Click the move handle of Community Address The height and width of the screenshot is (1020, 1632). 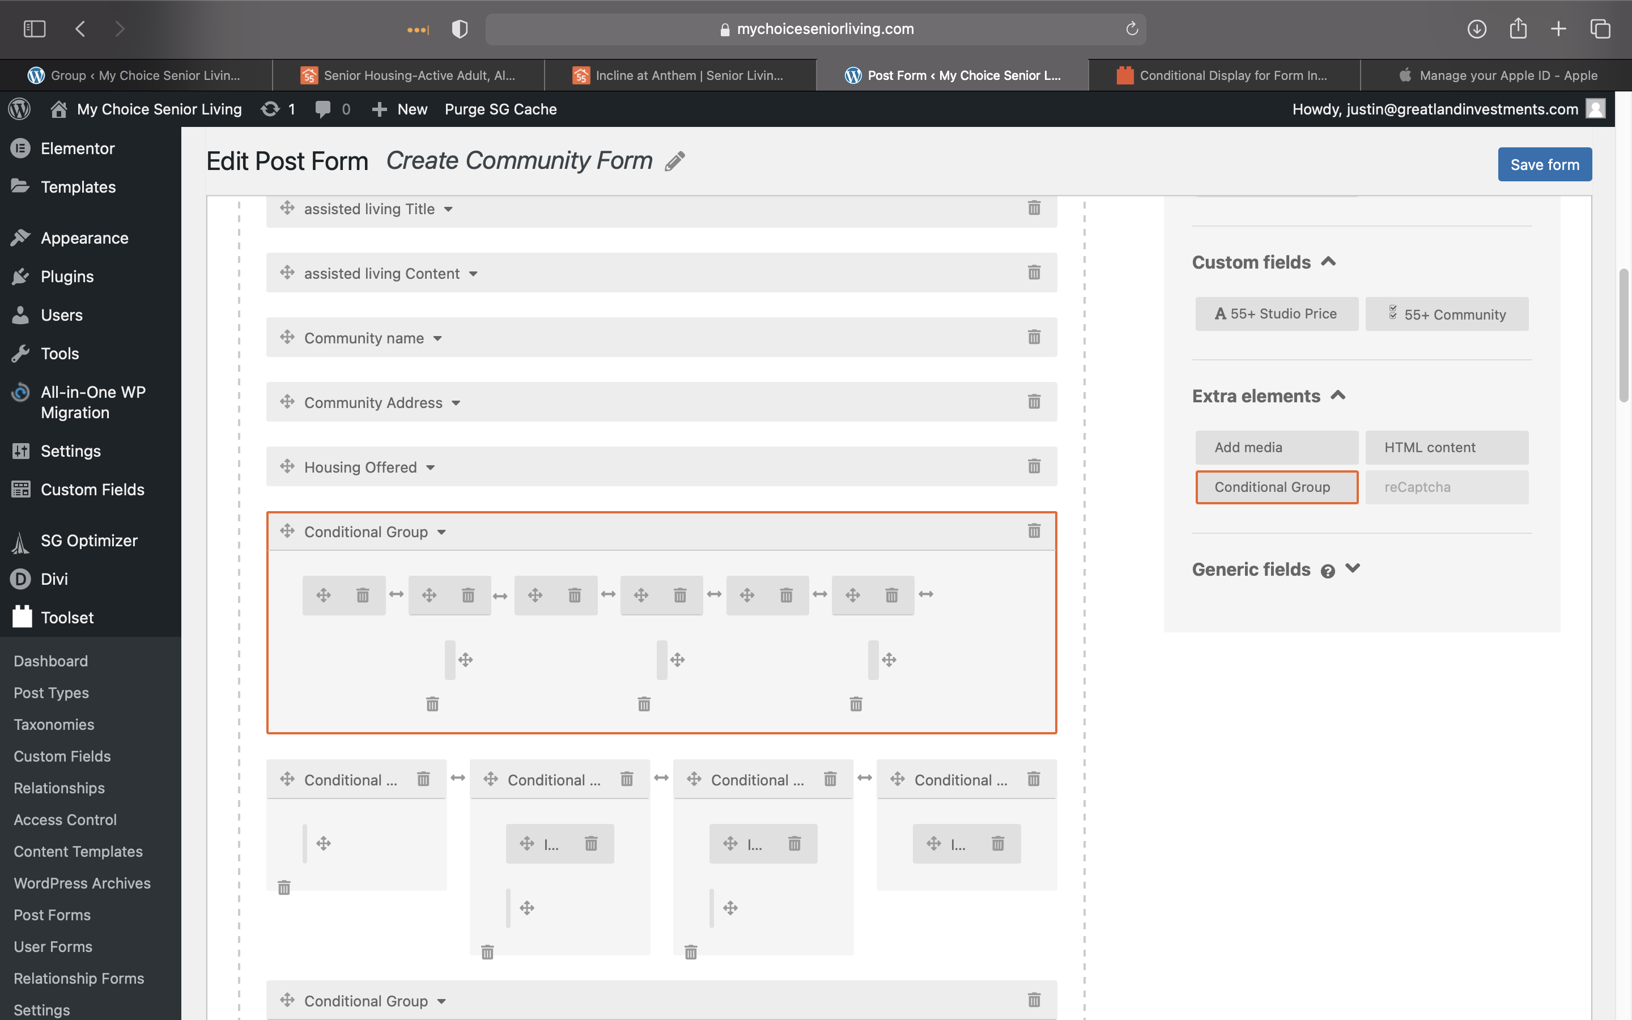(287, 401)
